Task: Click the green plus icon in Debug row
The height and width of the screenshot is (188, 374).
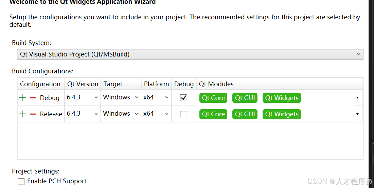Action: pyautogui.click(x=22, y=98)
